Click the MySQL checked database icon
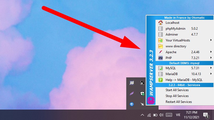 pyautogui.click(x=161, y=68)
